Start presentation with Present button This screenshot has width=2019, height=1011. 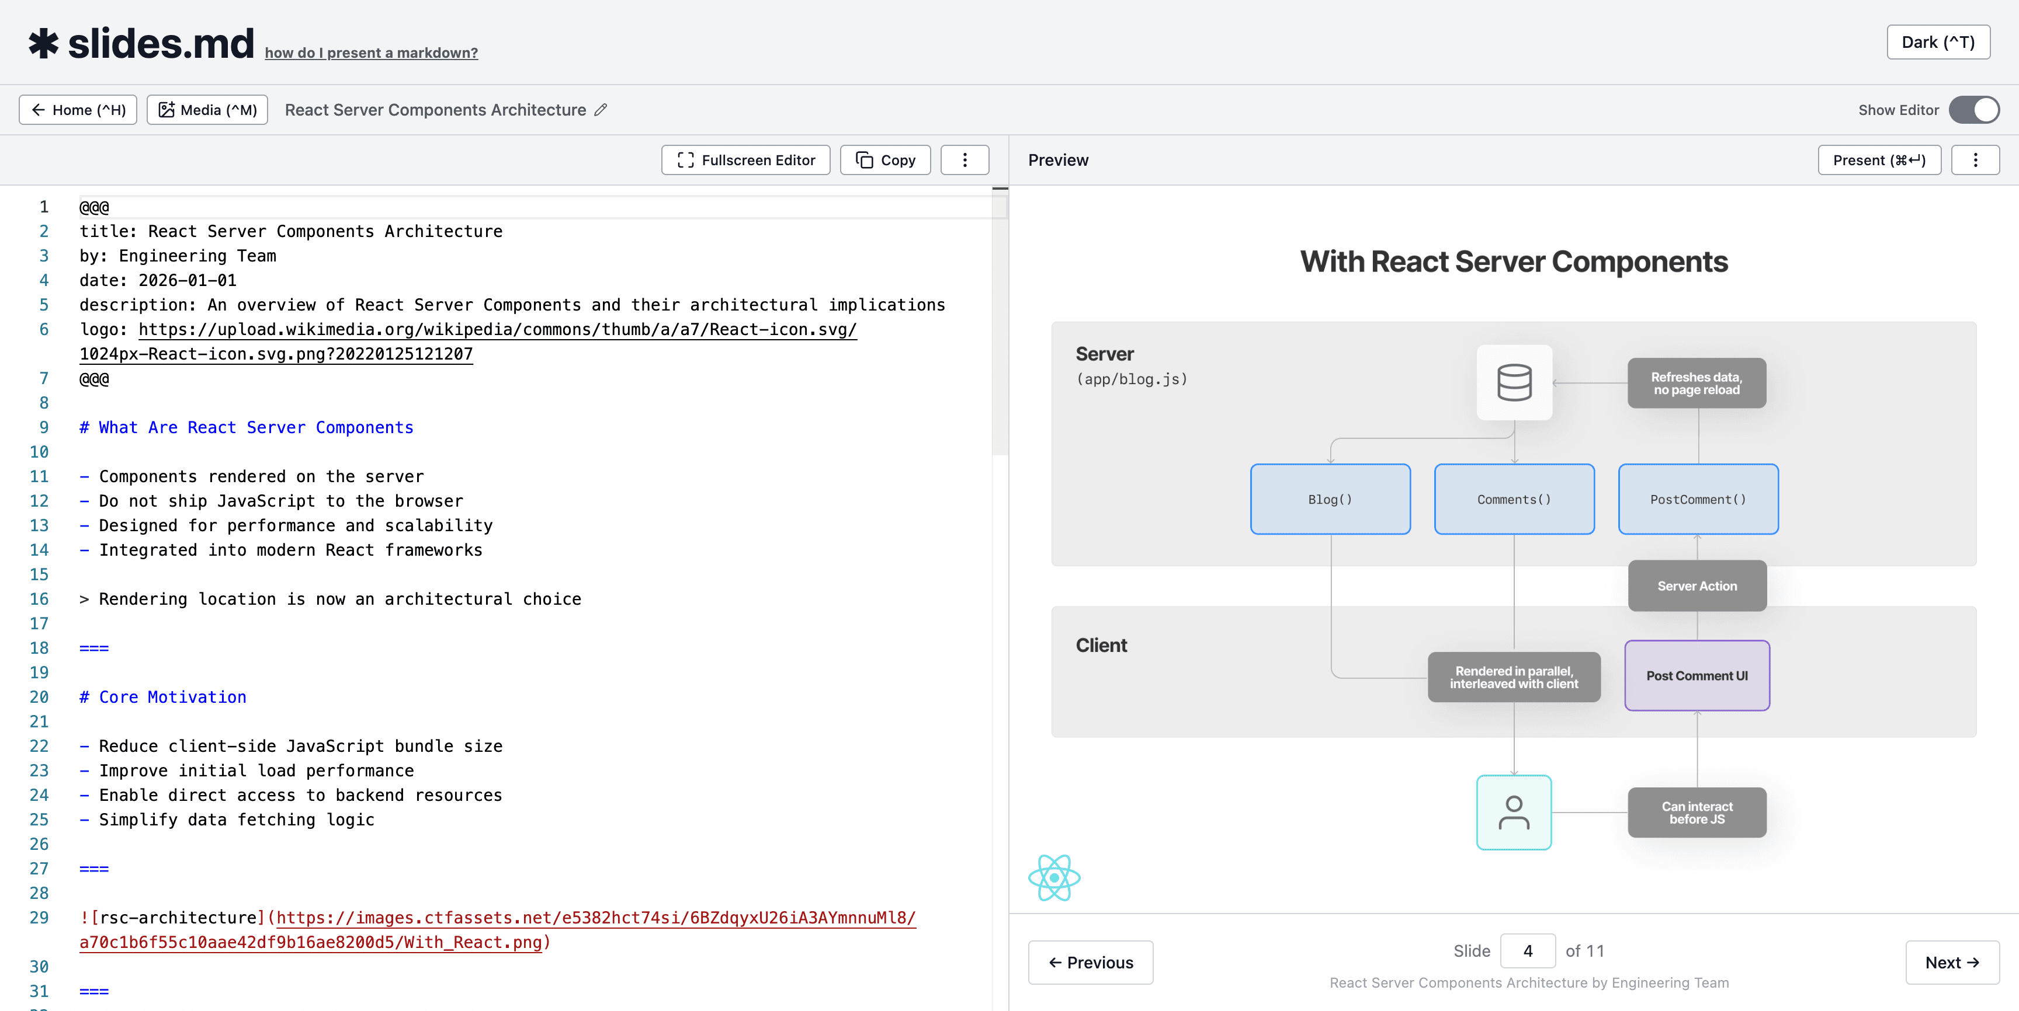tap(1878, 160)
